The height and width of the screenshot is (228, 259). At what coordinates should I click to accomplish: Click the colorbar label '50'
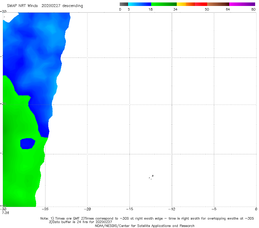click(x=207, y=9)
